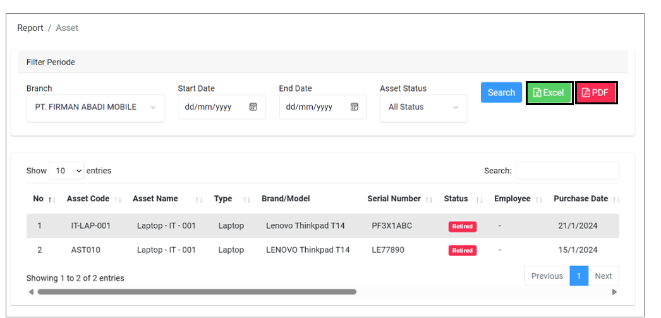The height and width of the screenshot is (318, 661).
Task: Open the Start Date calendar picker icon
Action: [253, 107]
